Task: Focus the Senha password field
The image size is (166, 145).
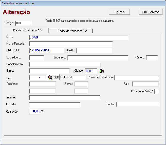Action: click(138, 104)
